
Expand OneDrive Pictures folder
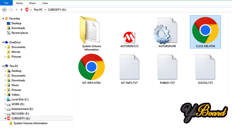(x=5, y=56)
